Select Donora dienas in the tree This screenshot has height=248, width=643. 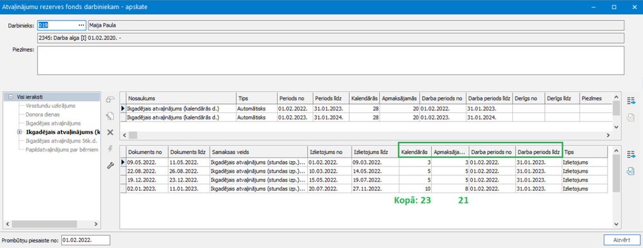(x=42, y=114)
